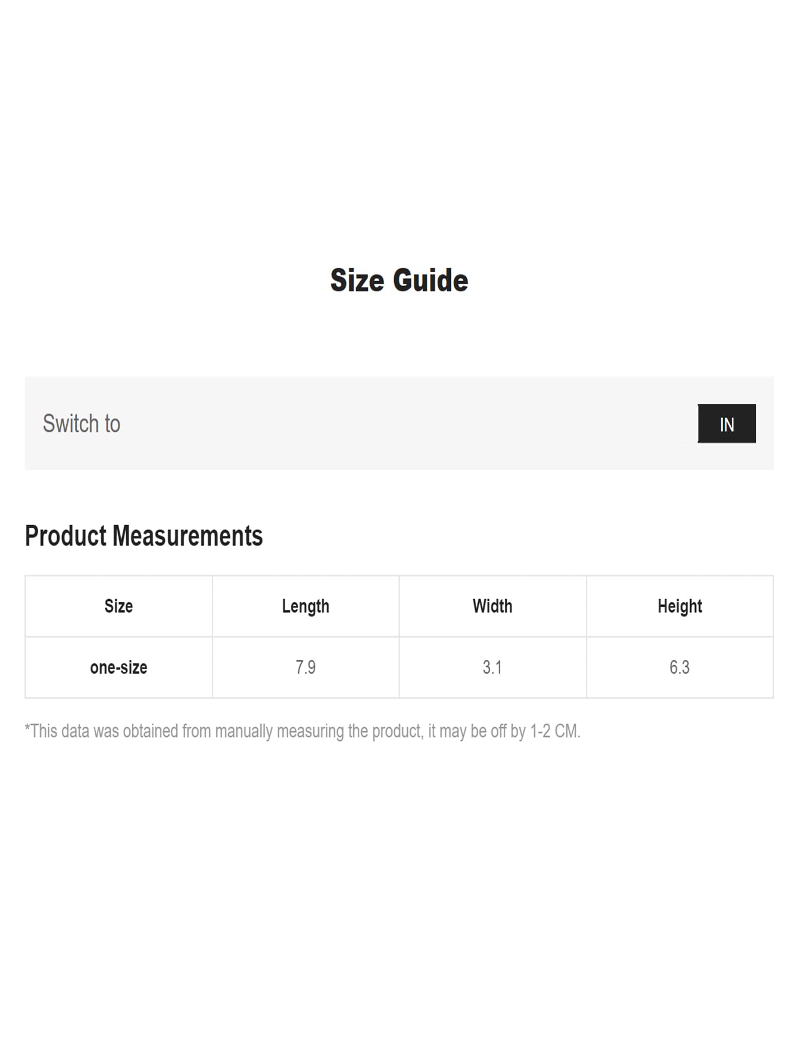The image size is (798, 1063).
Task: Select the one-size row label
Action: 119,668
